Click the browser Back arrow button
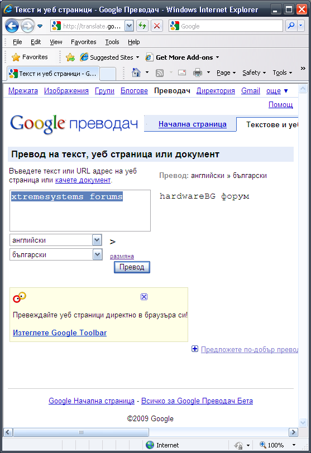Screen dimensions: 311x453 [x=12, y=26]
